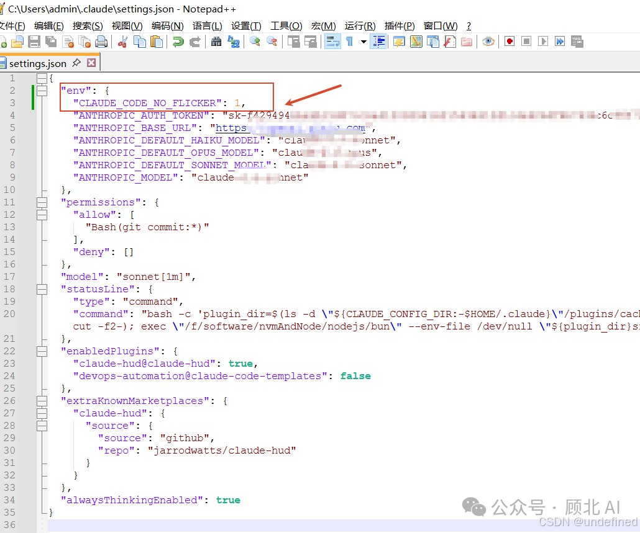Save the file using the floppy disk icon

point(34,42)
